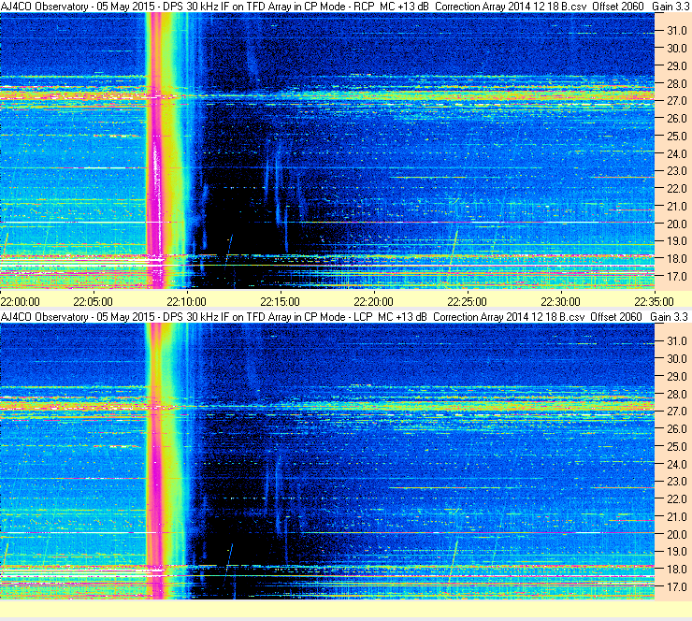Select the 20.0 frequency label in the lower panel
Viewport: 692px width, 621px height.
coord(676,534)
